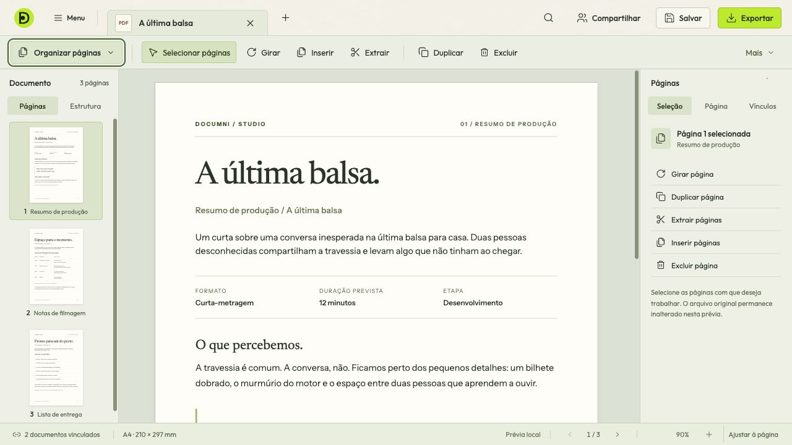Select the Resumo de produção thumbnail

point(56,171)
